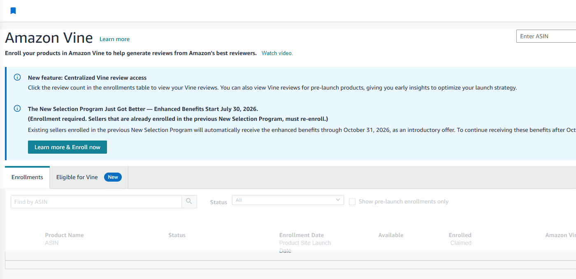Click the search magnifier button beside Find by ASIN
The width and height of the screenshot is (576, 279).
(x=189, y=201)
